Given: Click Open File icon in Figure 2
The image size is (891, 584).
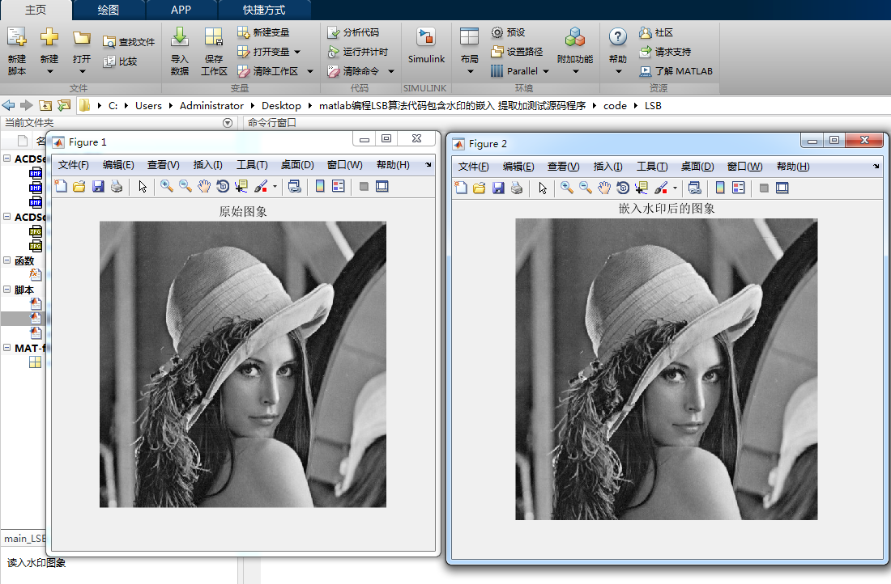Looking at the screenshot, I should click(x=480, y=188).
